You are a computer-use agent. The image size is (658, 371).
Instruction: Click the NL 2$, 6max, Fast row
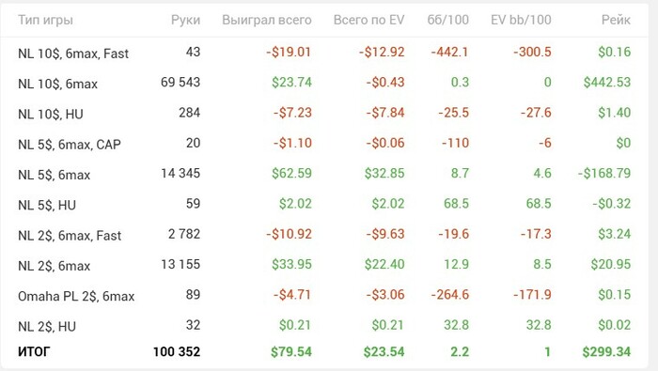pyautogui.click(x=324, y=234)
